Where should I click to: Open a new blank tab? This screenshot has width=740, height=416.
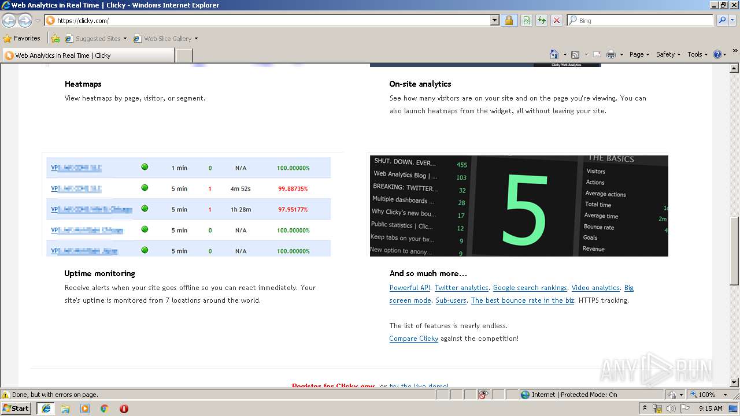[184, 55]
